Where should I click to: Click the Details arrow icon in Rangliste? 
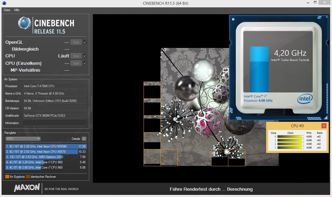[x=84, y=139]
